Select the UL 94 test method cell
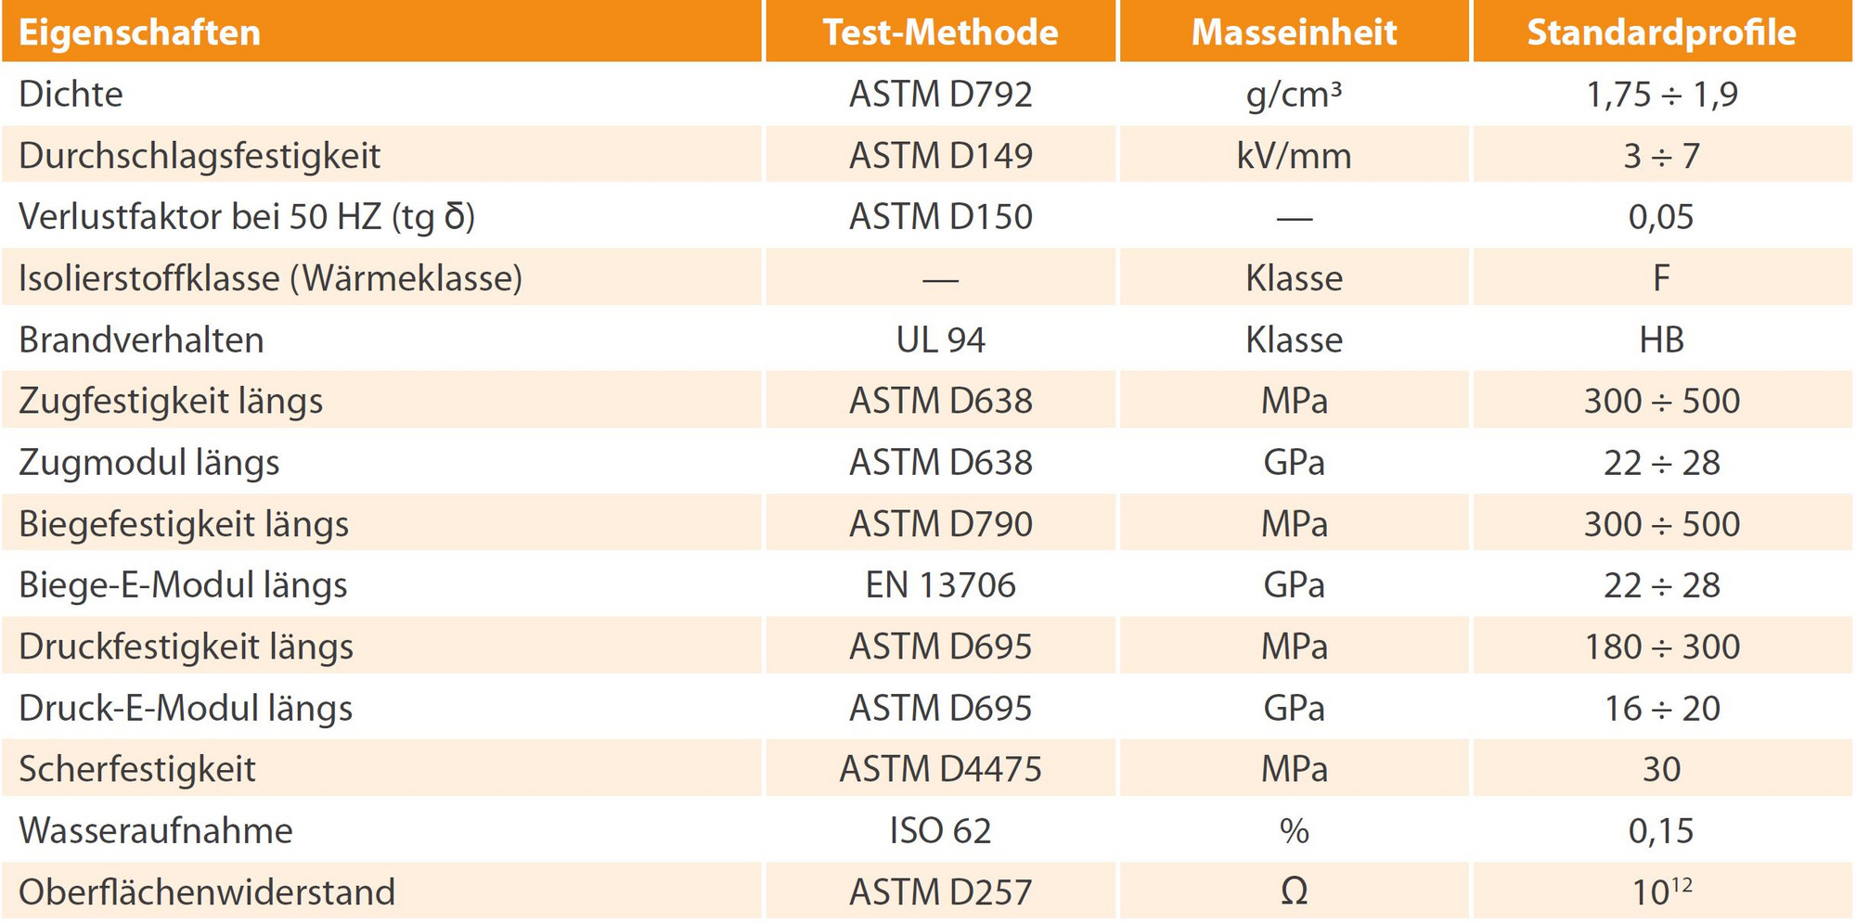The height and width of the screenshot is (923, 1856). [940, 340]
